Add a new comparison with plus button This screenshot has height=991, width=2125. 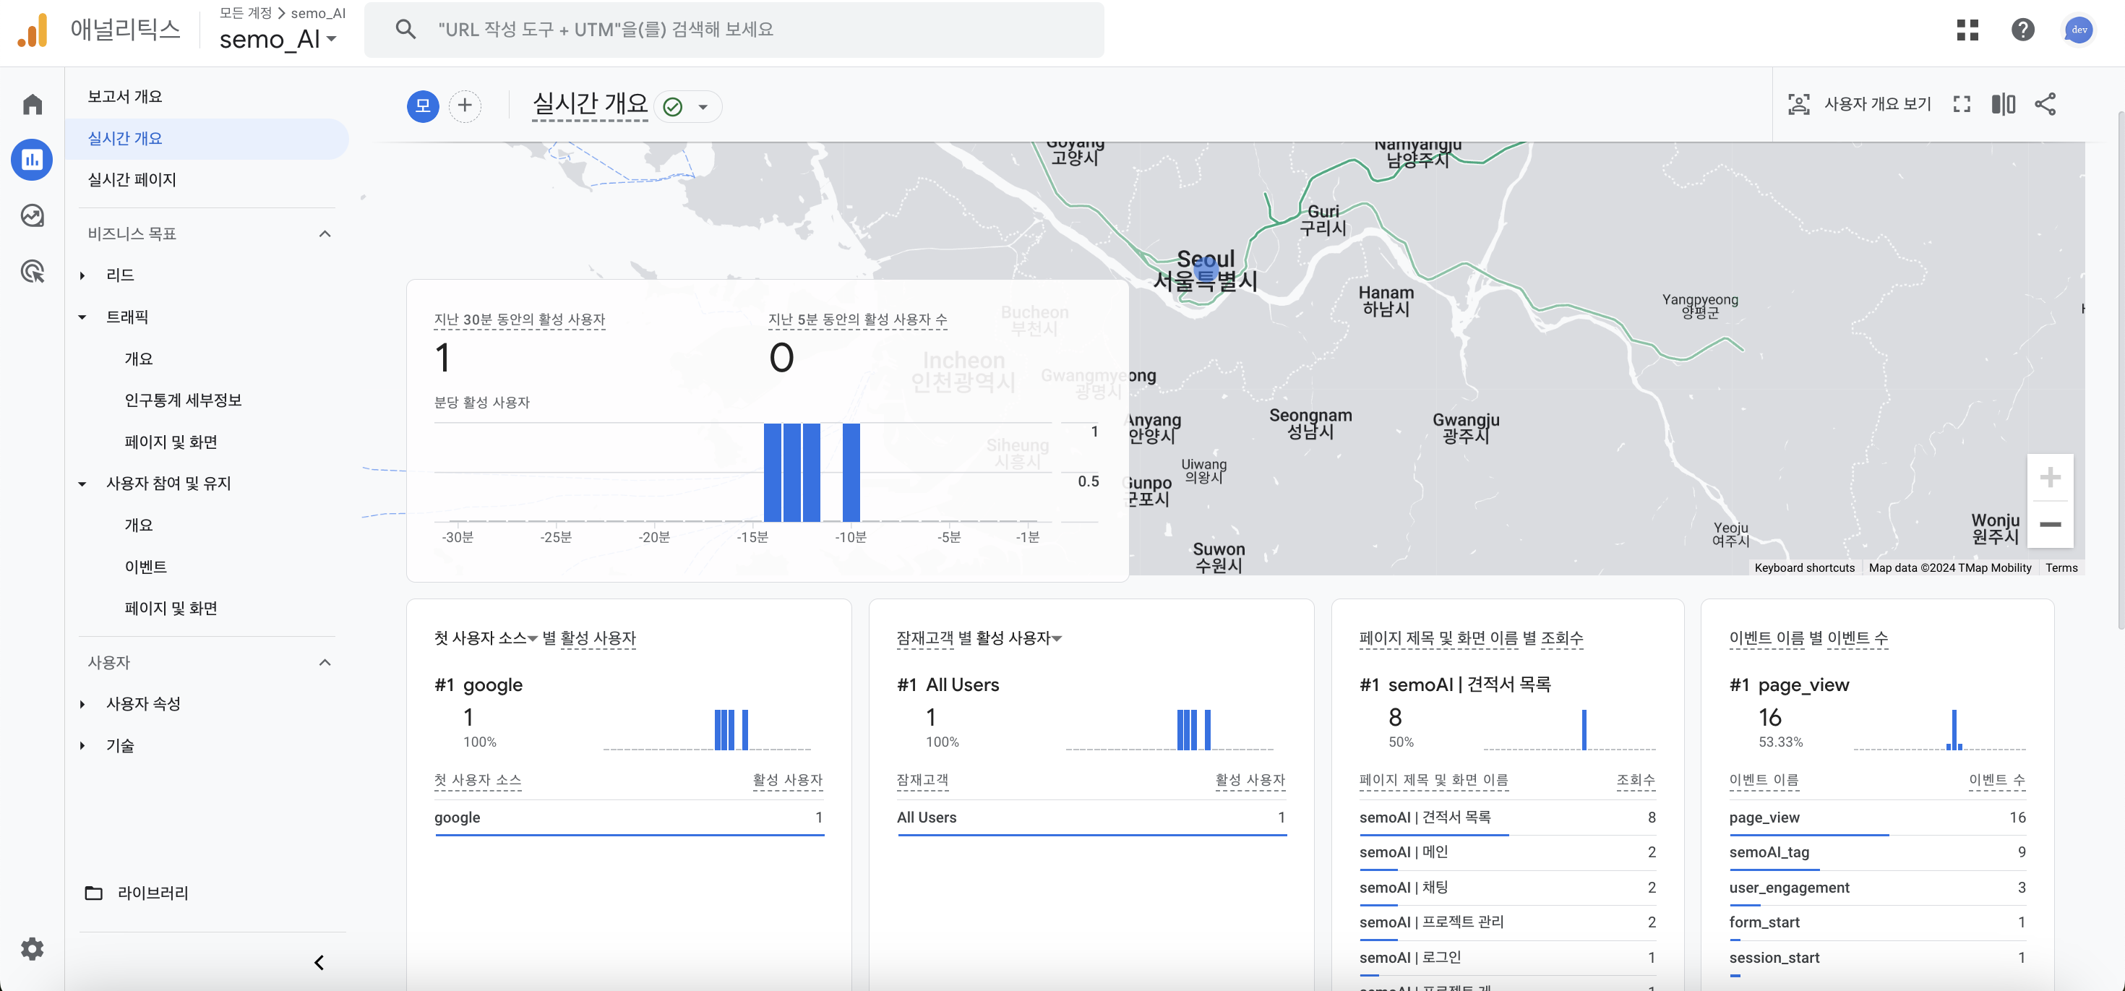click(465, 106)
